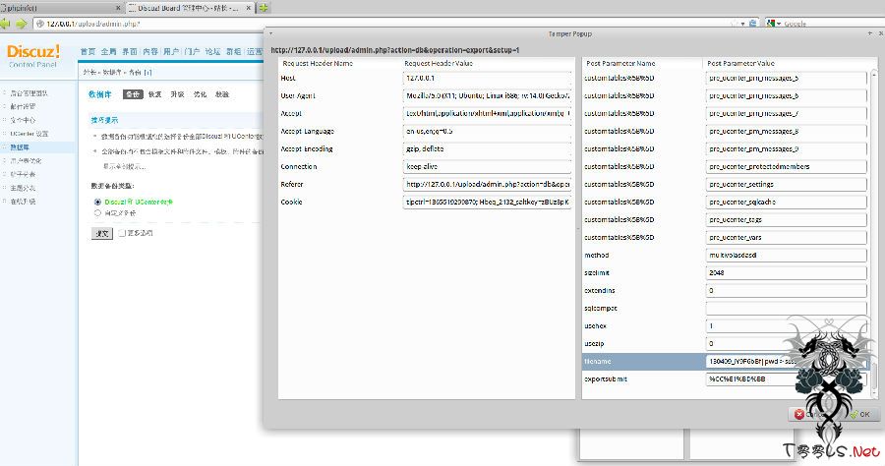Click the OK button in Tamper Popup
The width and height of the screenshot is (885, 466).
pyautogui.click(x=859, y=414)
